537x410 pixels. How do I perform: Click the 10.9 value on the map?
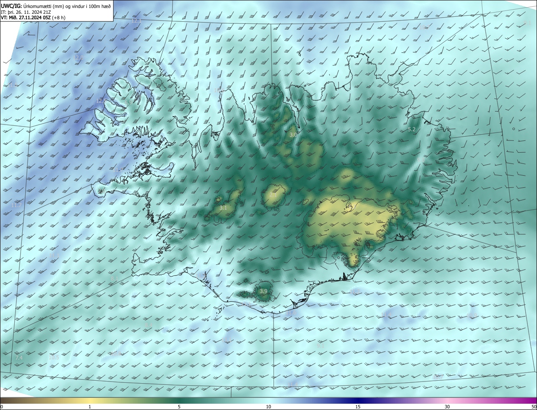[x=472, y=315]
